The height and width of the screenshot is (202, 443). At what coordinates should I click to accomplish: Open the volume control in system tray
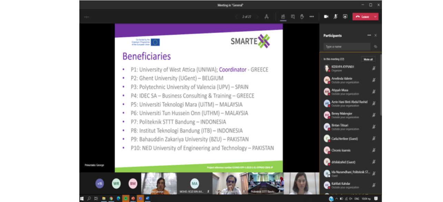click(x=351, y=199)
